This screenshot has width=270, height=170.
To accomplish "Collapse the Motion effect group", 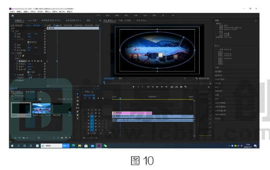I will [x=11, y=31].
